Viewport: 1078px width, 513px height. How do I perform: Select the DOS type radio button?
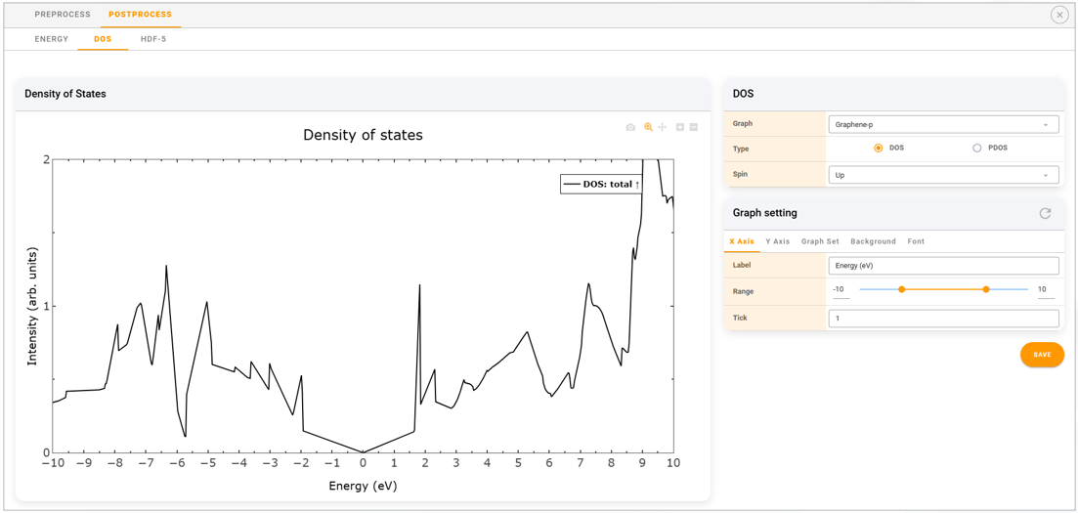pos(878,149)
